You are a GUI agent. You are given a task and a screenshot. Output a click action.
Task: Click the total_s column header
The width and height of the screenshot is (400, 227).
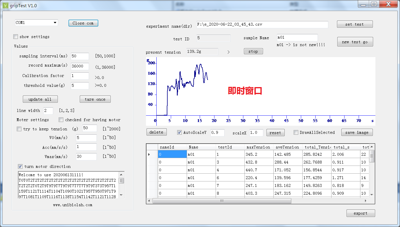click(x=346, y=147)
